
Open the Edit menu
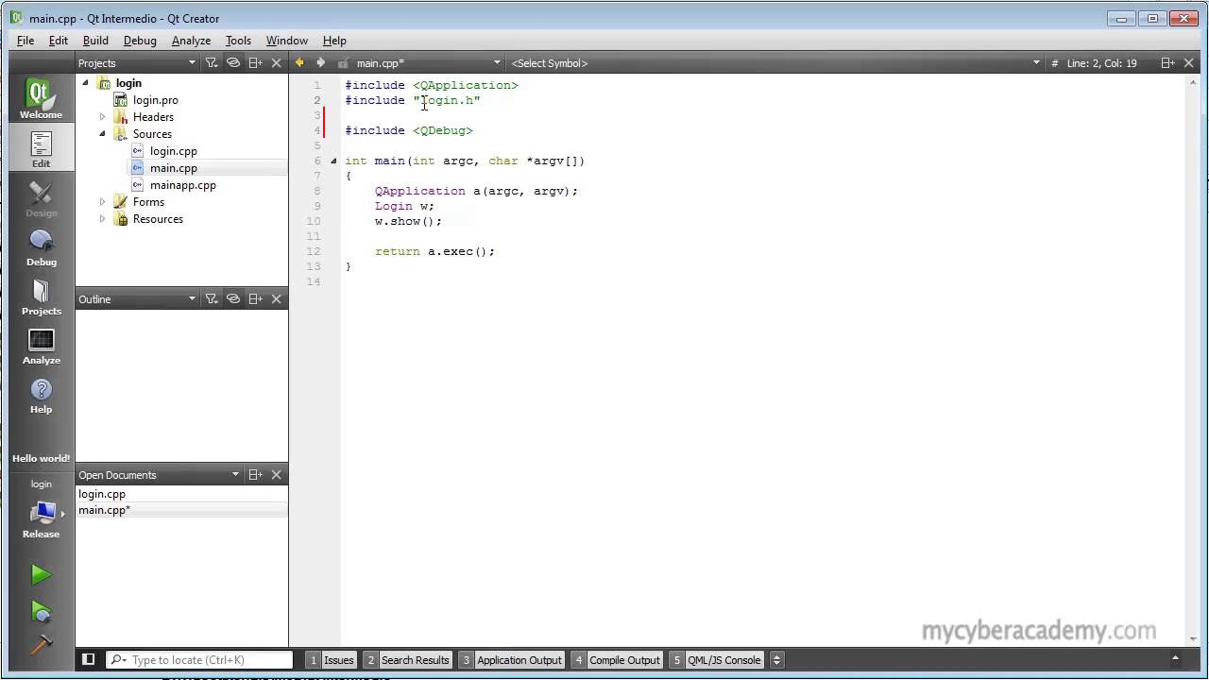59,41
